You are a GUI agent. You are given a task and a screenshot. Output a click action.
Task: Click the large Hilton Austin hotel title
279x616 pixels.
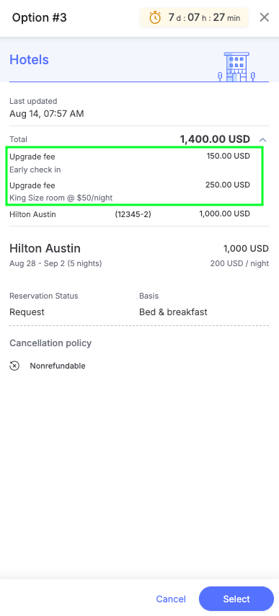point(45,248)
